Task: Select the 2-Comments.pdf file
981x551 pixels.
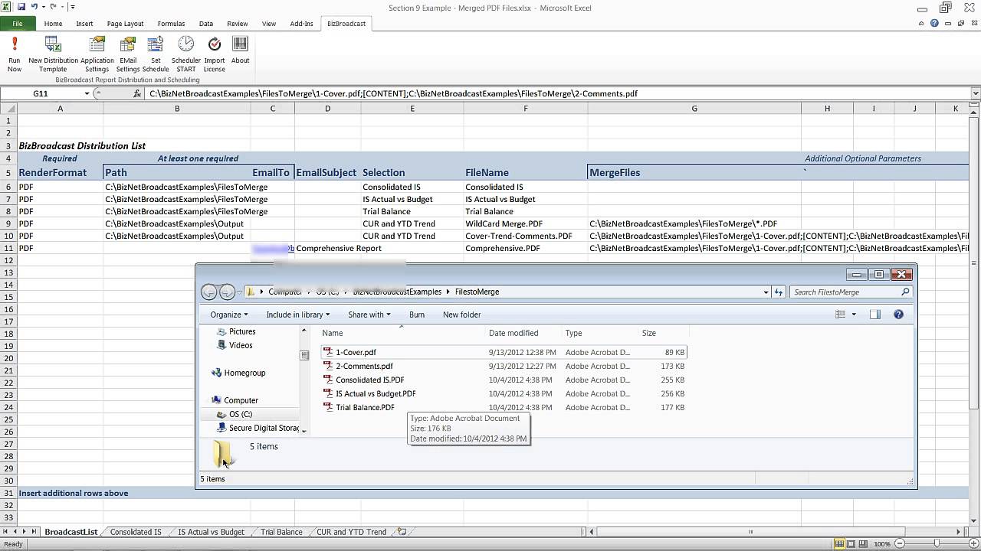Action: point(364,366)
